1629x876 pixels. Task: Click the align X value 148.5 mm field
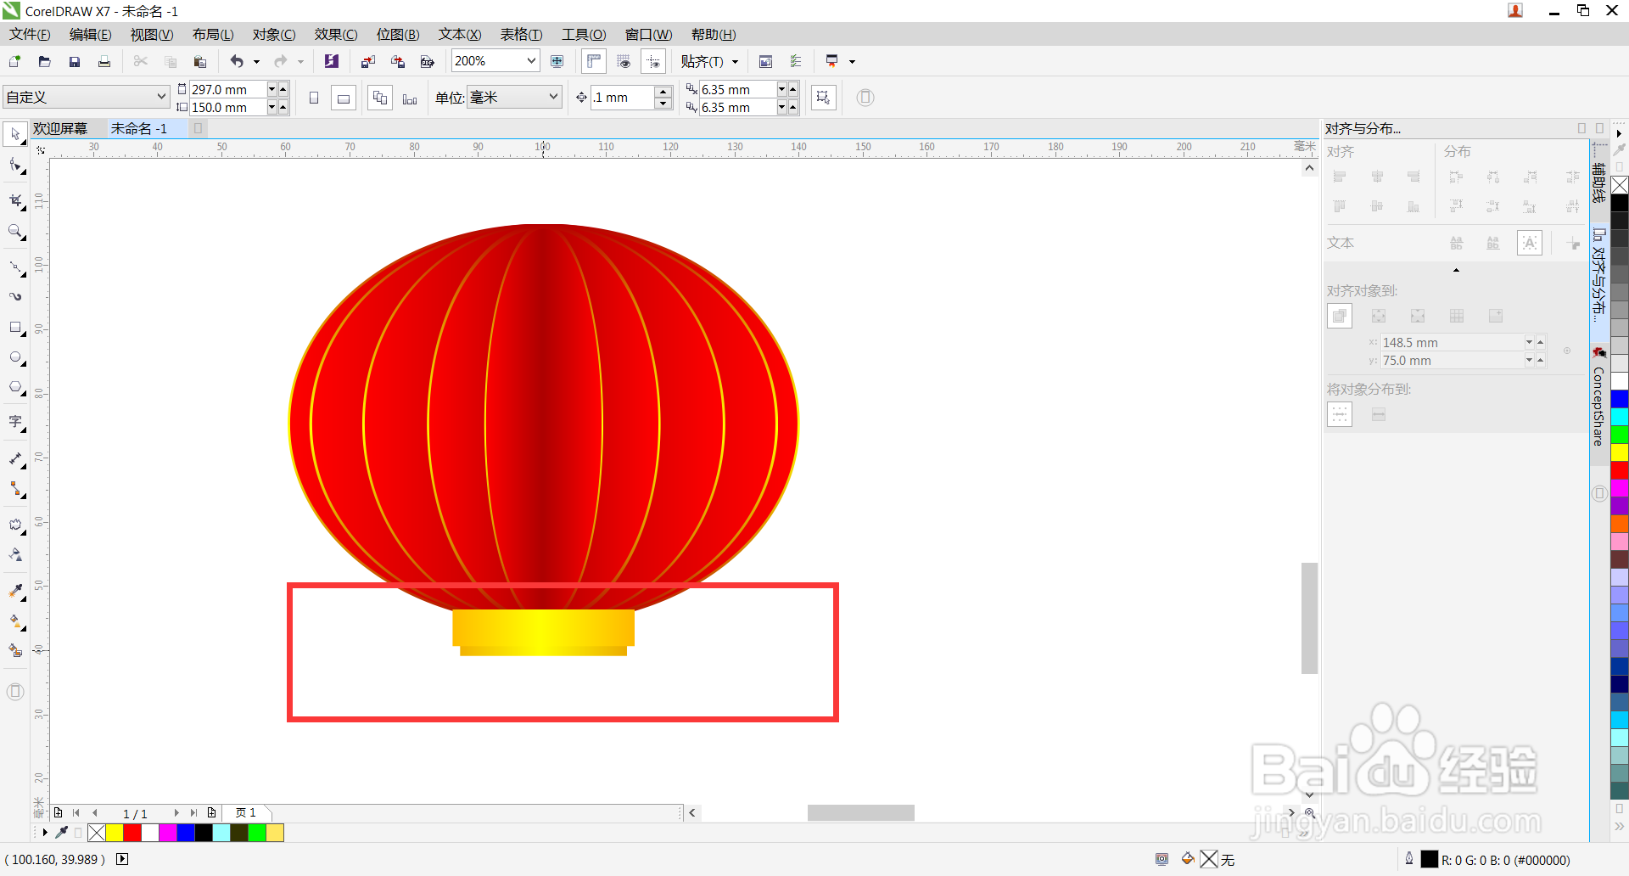click(1452, 342)
